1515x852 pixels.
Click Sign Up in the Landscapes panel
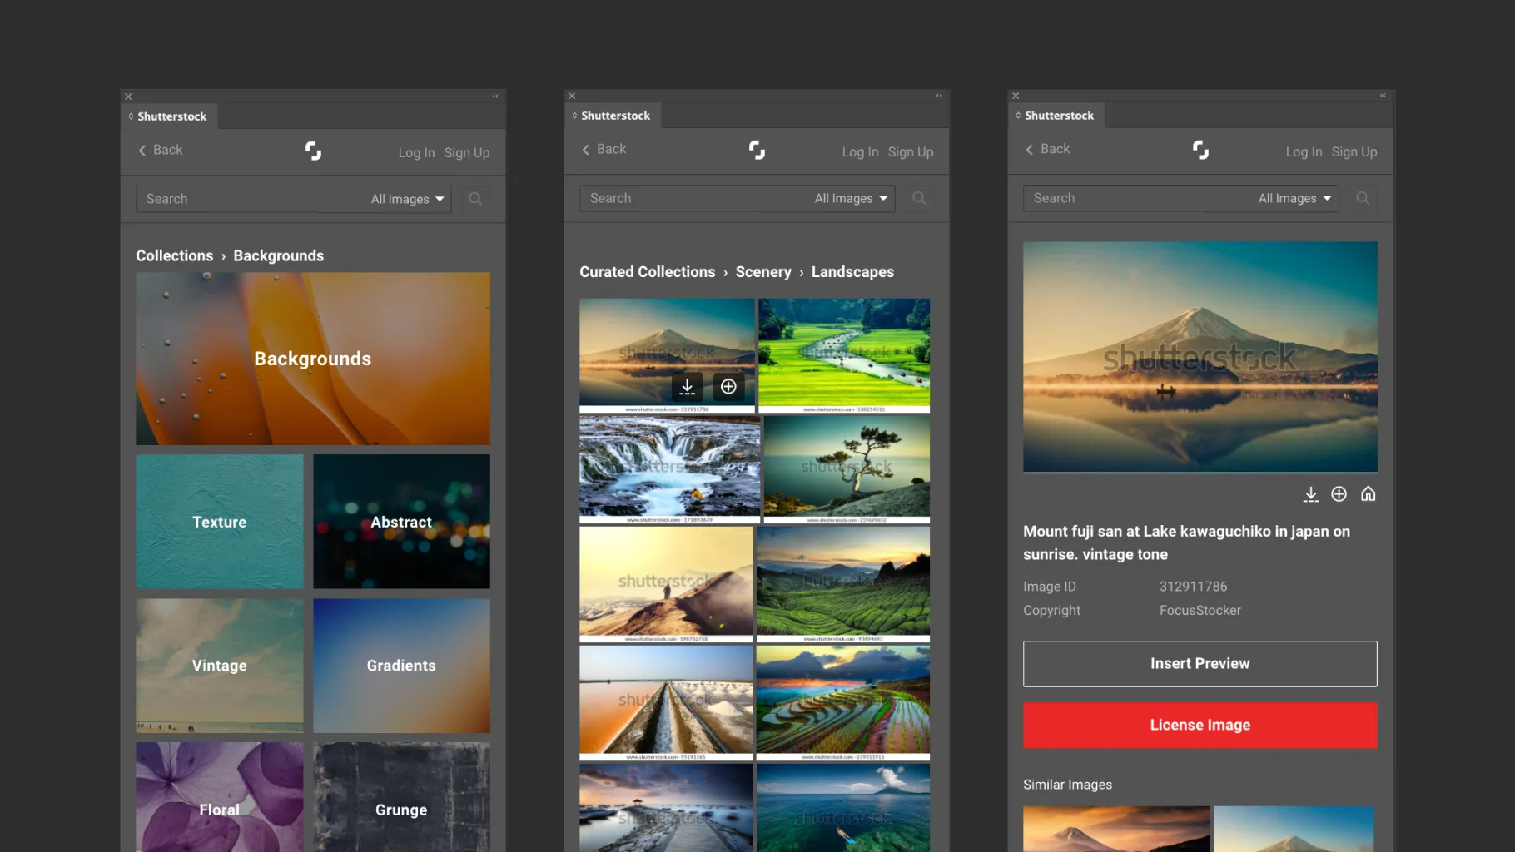point(911,152)
